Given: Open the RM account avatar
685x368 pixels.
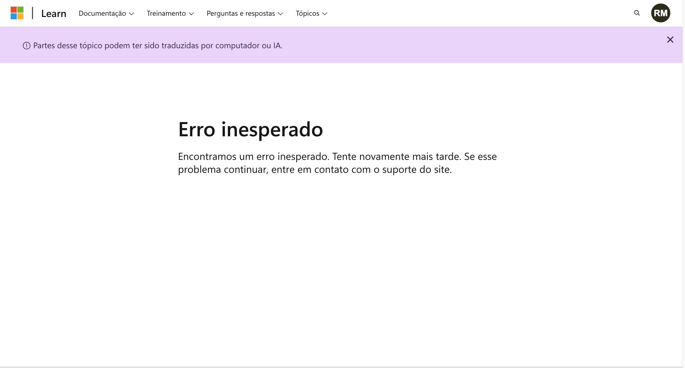Looking at the screenshot, I should pos(660,13).
